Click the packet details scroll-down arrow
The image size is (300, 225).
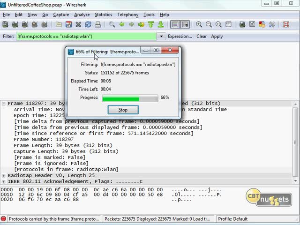point(295,181)
